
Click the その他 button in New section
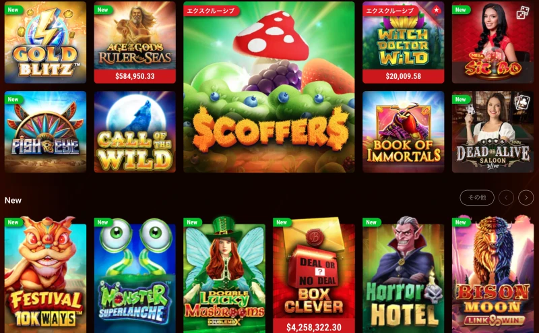click(477, 198)
